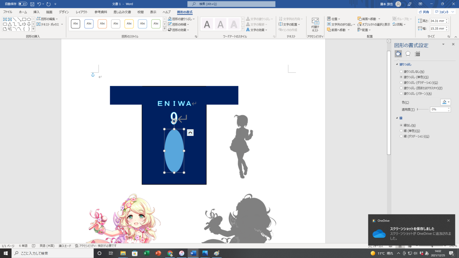Click the 透明度(T) transparency slider
Image resolution: width=459 pixels, height=258 pixels.
(423, 109)
